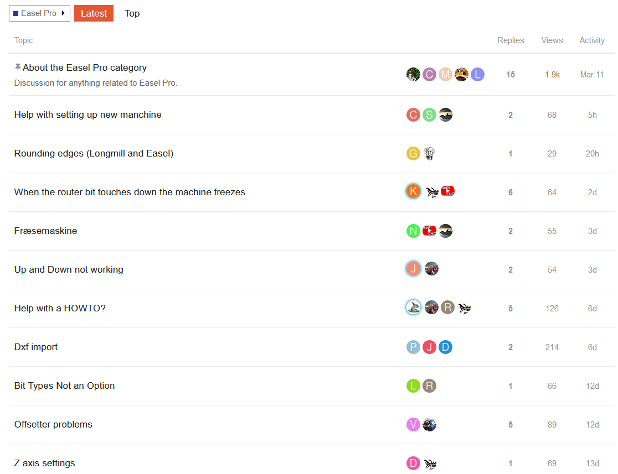Click Seth CNC avatar in router bit row
618x474 pixels.
pos(448,191)
